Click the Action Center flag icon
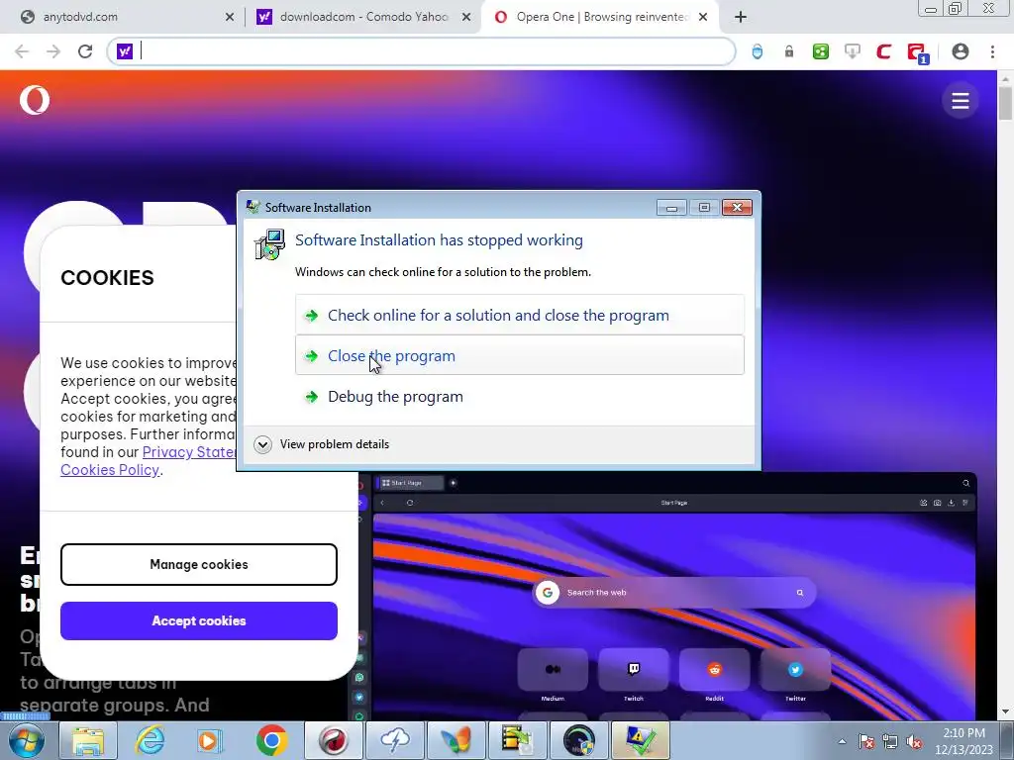Image resolution: width=1014 pixels, height=760 pixels. point(866,741)
